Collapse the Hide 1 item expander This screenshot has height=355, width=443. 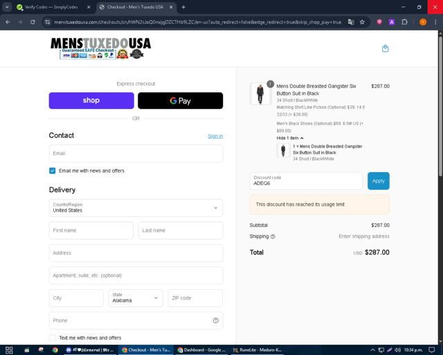click(x=290, y=138)
